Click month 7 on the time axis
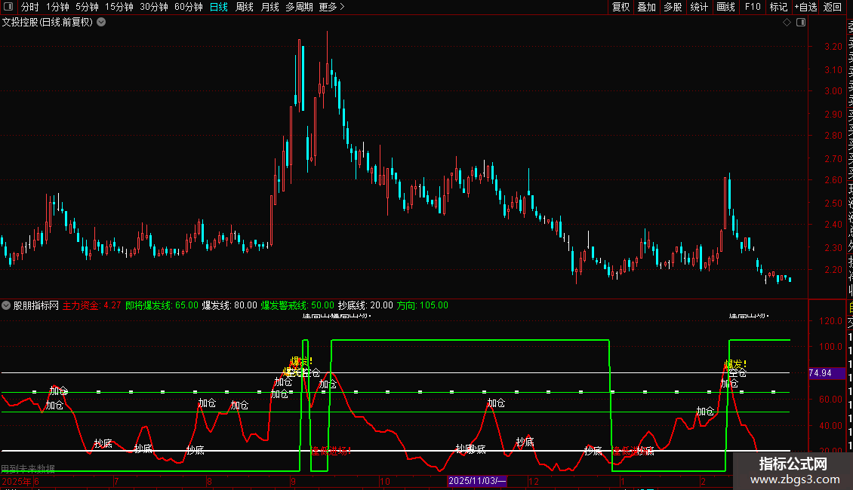 point(116,481)
